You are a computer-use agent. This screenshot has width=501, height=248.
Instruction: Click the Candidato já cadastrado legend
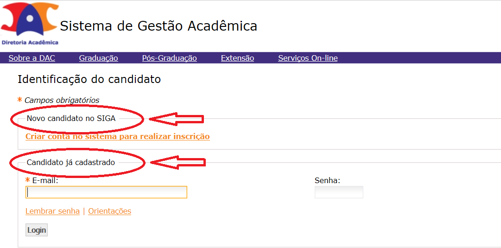coord(70,162)
